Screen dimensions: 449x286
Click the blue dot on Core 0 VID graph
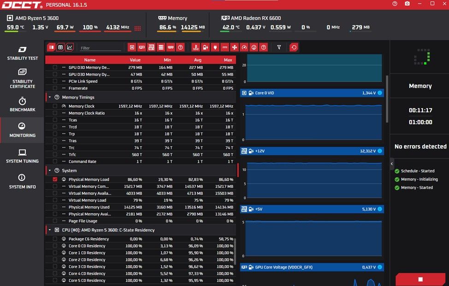(380, 93)
